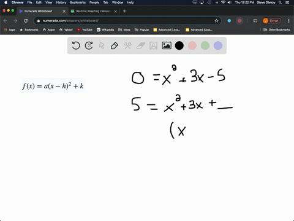Open the Help menu

[130, 2]
